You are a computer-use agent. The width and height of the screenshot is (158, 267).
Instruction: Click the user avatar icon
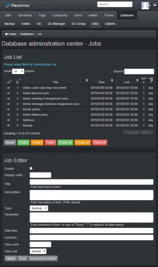[x=145, y=5]
